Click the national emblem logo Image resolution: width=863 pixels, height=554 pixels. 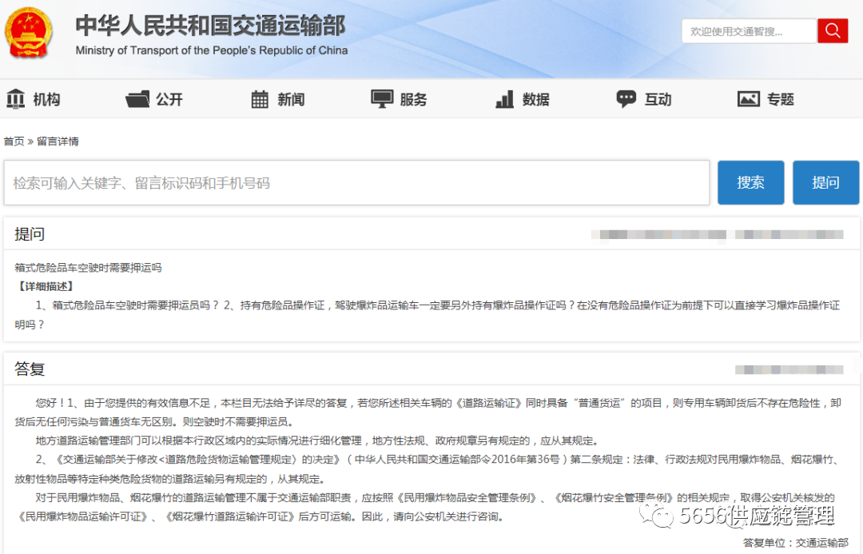[30, 32]
